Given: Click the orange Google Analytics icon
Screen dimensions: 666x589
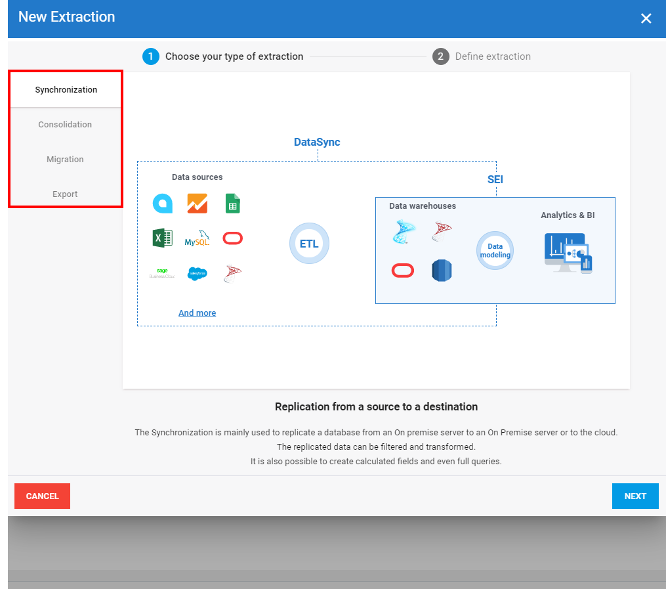Looking at the screenshot, I should tap(197, 204).
